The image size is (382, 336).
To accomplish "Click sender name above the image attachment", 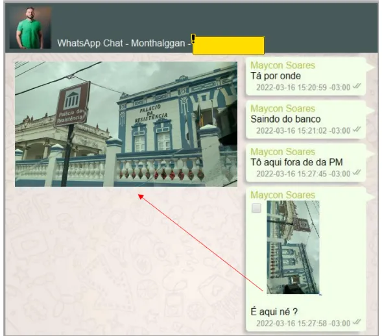I will 283,195.
